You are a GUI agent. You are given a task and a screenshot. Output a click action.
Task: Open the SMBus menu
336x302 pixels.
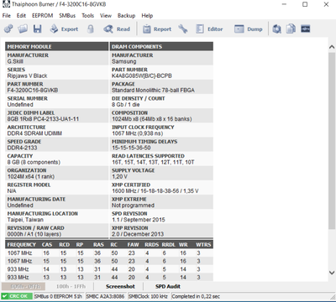tap(67, 16)
